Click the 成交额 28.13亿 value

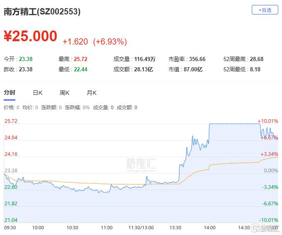pos(143,69)
